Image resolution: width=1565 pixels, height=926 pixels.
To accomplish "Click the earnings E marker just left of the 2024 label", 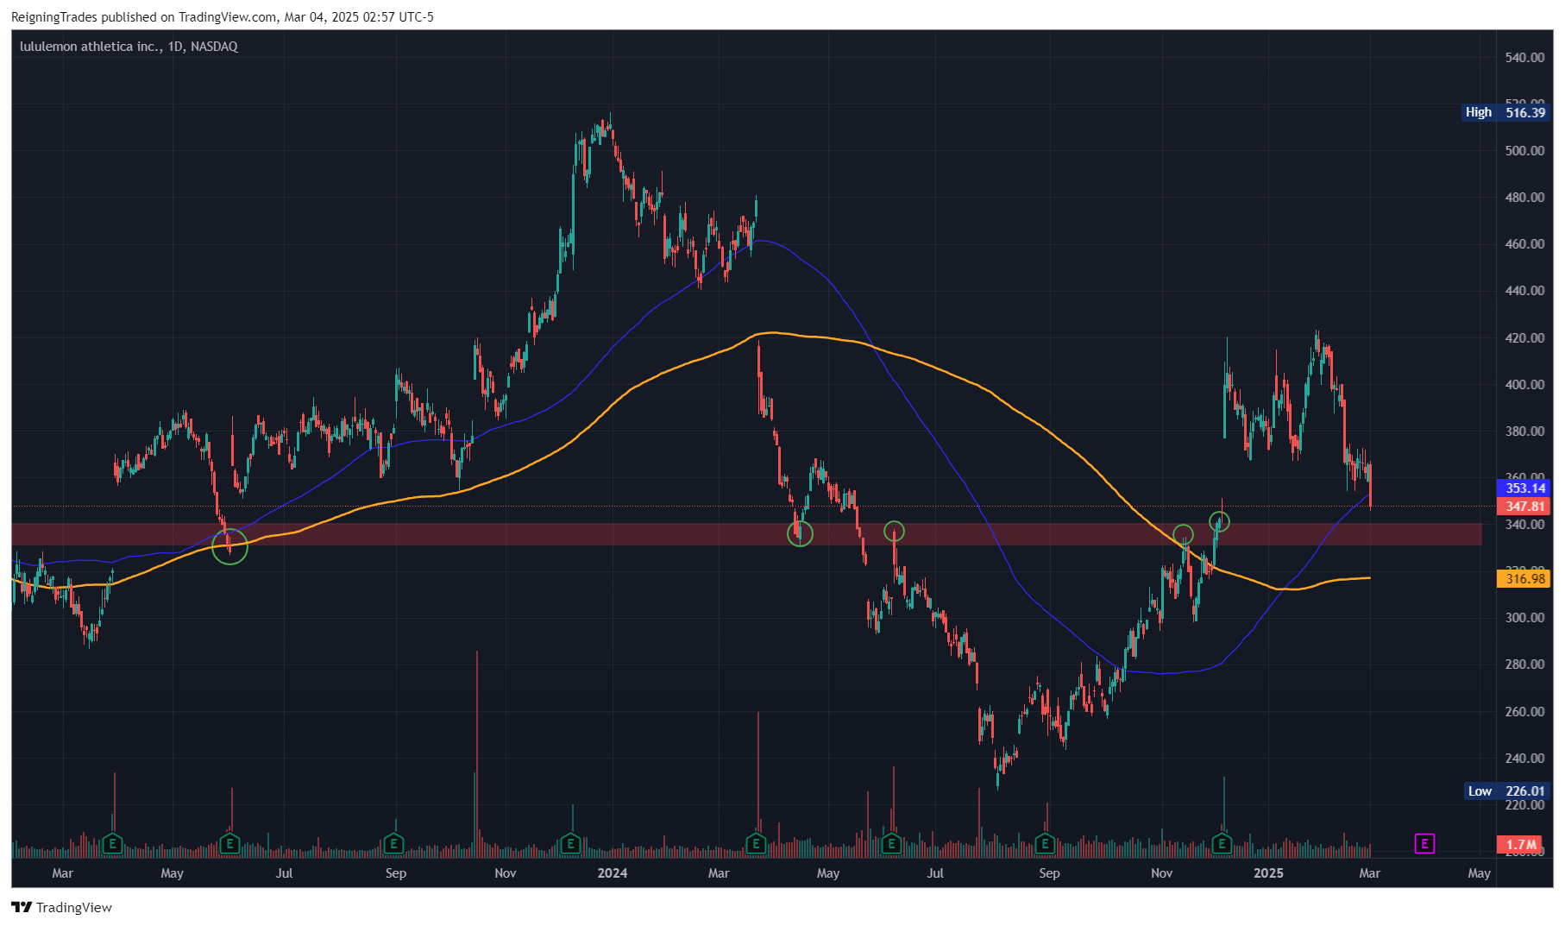I will [570, 843].
